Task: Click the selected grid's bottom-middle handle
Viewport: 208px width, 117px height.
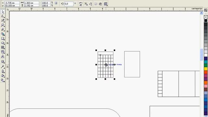Action: pyautogui.click(x=105, y=79)
